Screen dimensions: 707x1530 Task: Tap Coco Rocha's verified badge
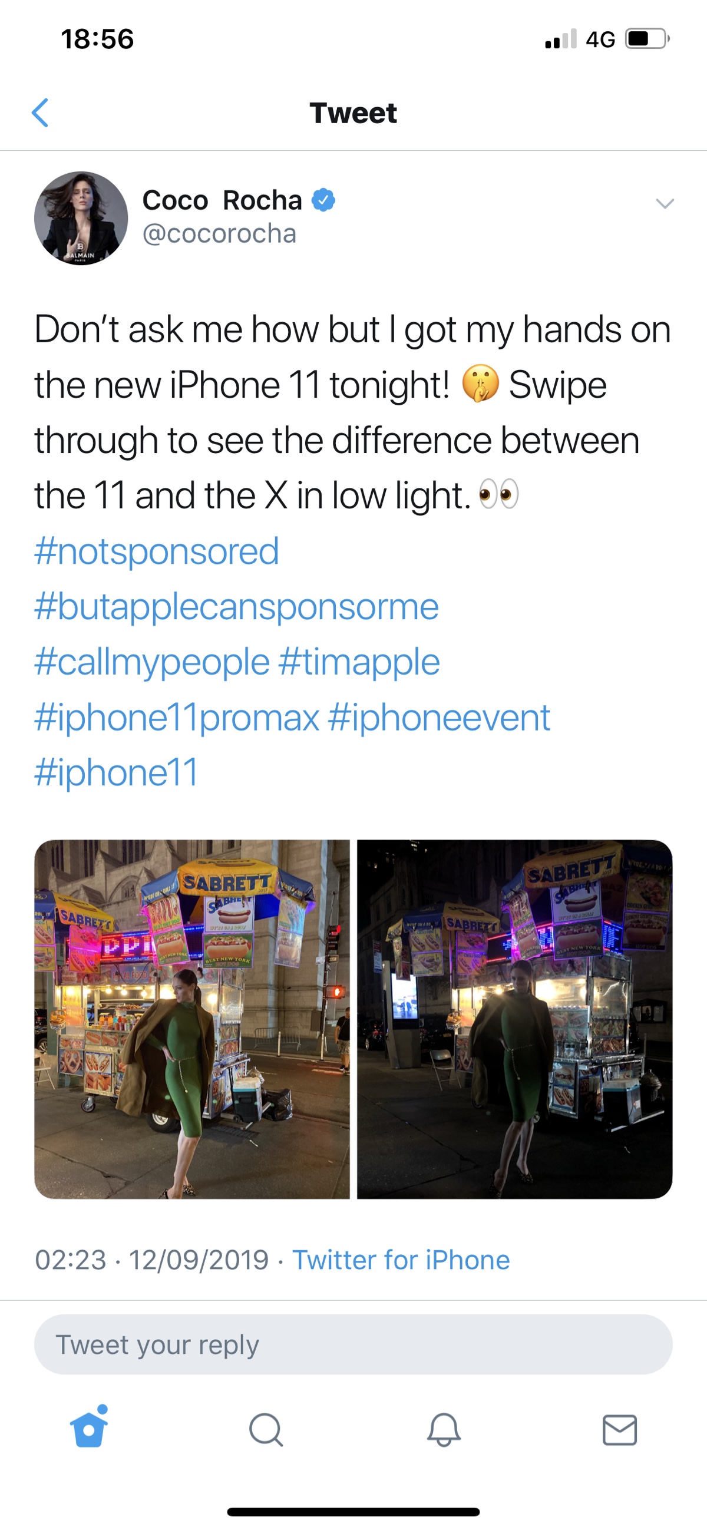point(323,200)
